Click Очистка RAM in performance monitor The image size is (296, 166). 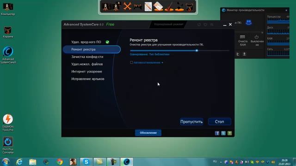[242, 41]
